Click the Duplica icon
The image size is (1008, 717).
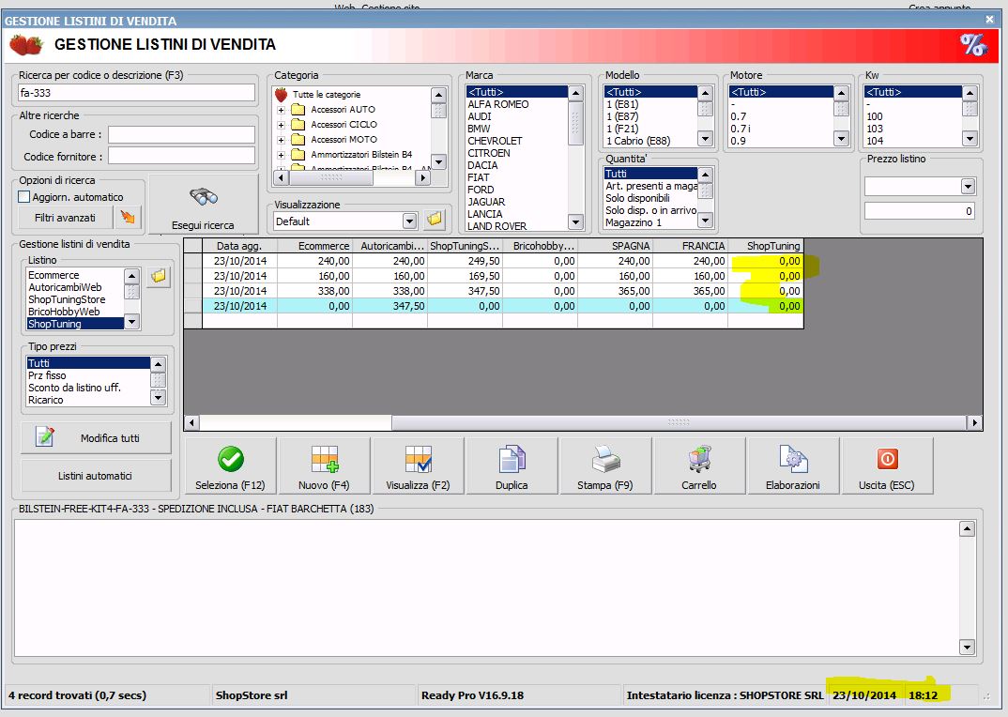point(512,459)
